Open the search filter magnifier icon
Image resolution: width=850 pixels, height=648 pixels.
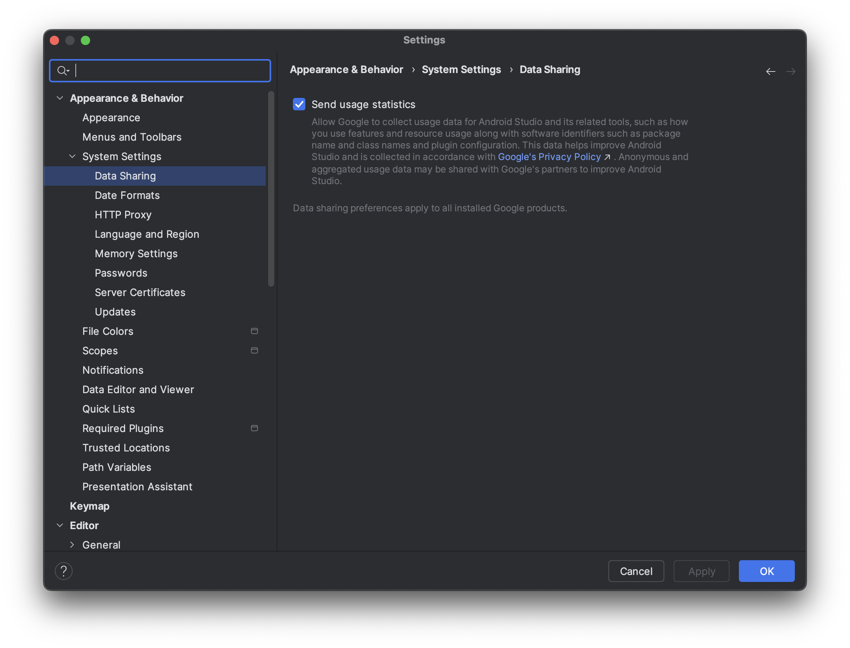pos(63,70)
